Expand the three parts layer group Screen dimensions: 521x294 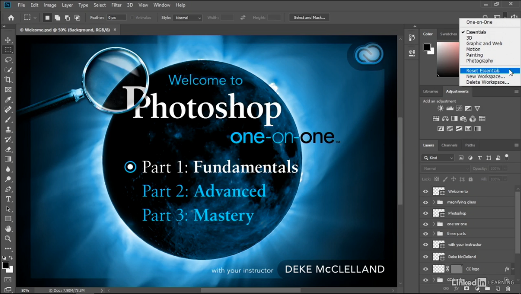pyautogui.click(x=434, y=234)
